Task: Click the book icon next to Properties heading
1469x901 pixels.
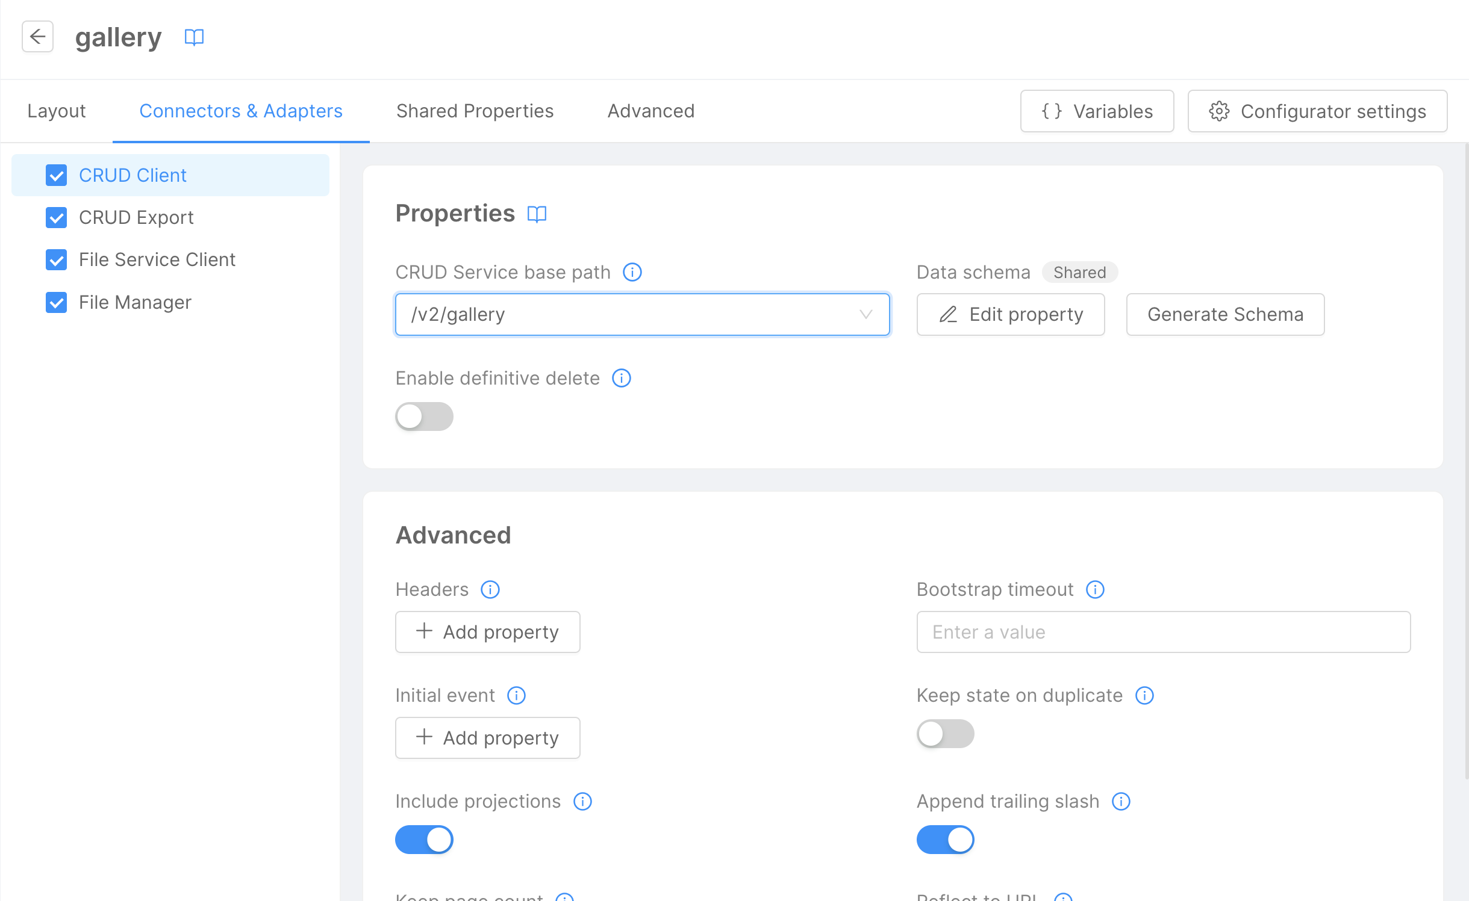Action: click(x=536, y=214)
